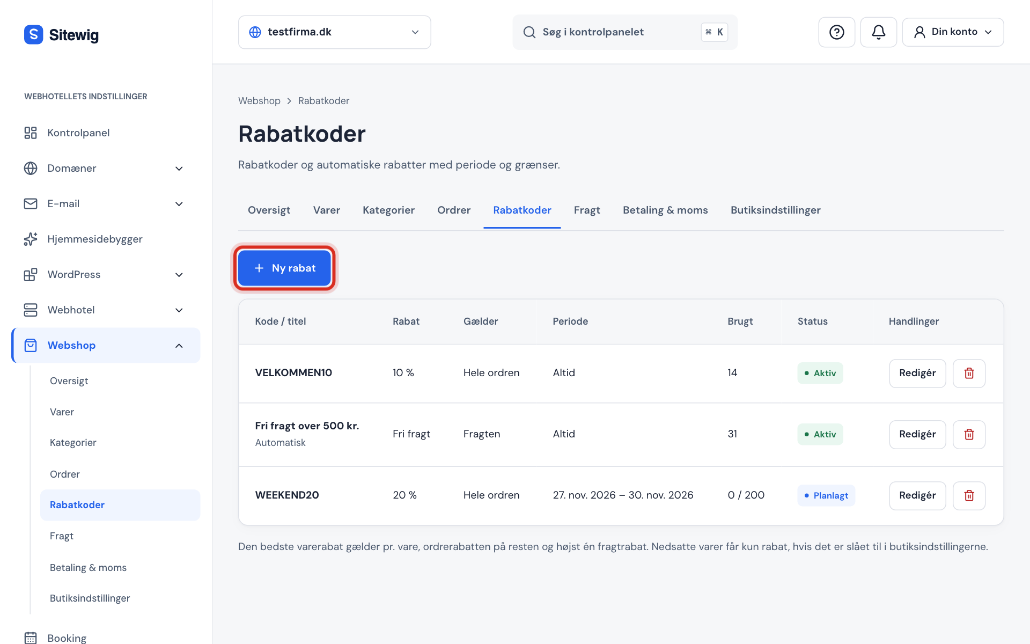Click the globe icon beside testfirma.dk

click(x=255, y=32)
